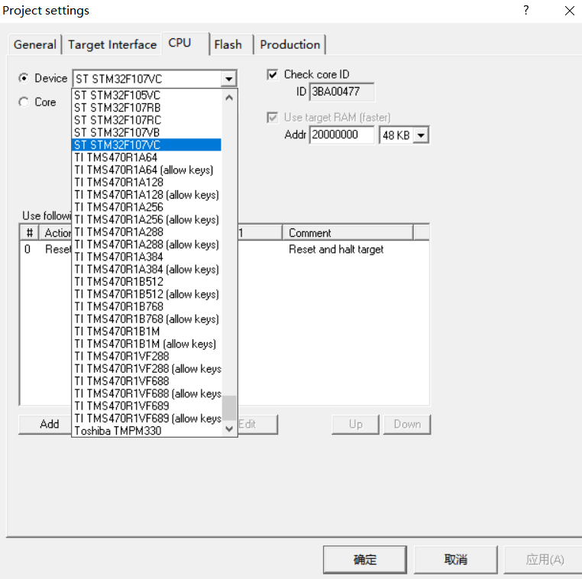Choose TI TMS470R1A128 (allow keys)
Image resolution: width=582 pixels, height=579 pixels.
[x=147, y=195]
